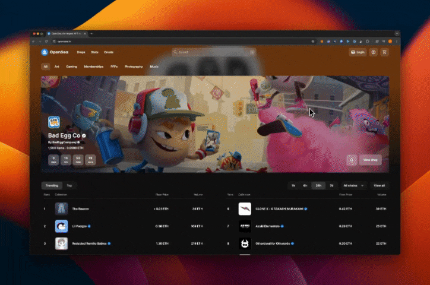Expand the All chains dropdown
This screenshot has height=285, width=430.
click(353, 185)
